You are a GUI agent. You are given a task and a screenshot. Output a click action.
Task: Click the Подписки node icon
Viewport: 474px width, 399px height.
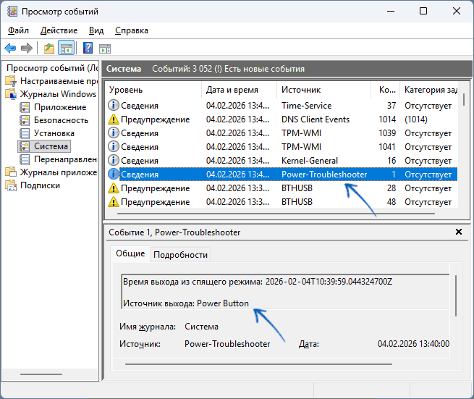point(11,185)
